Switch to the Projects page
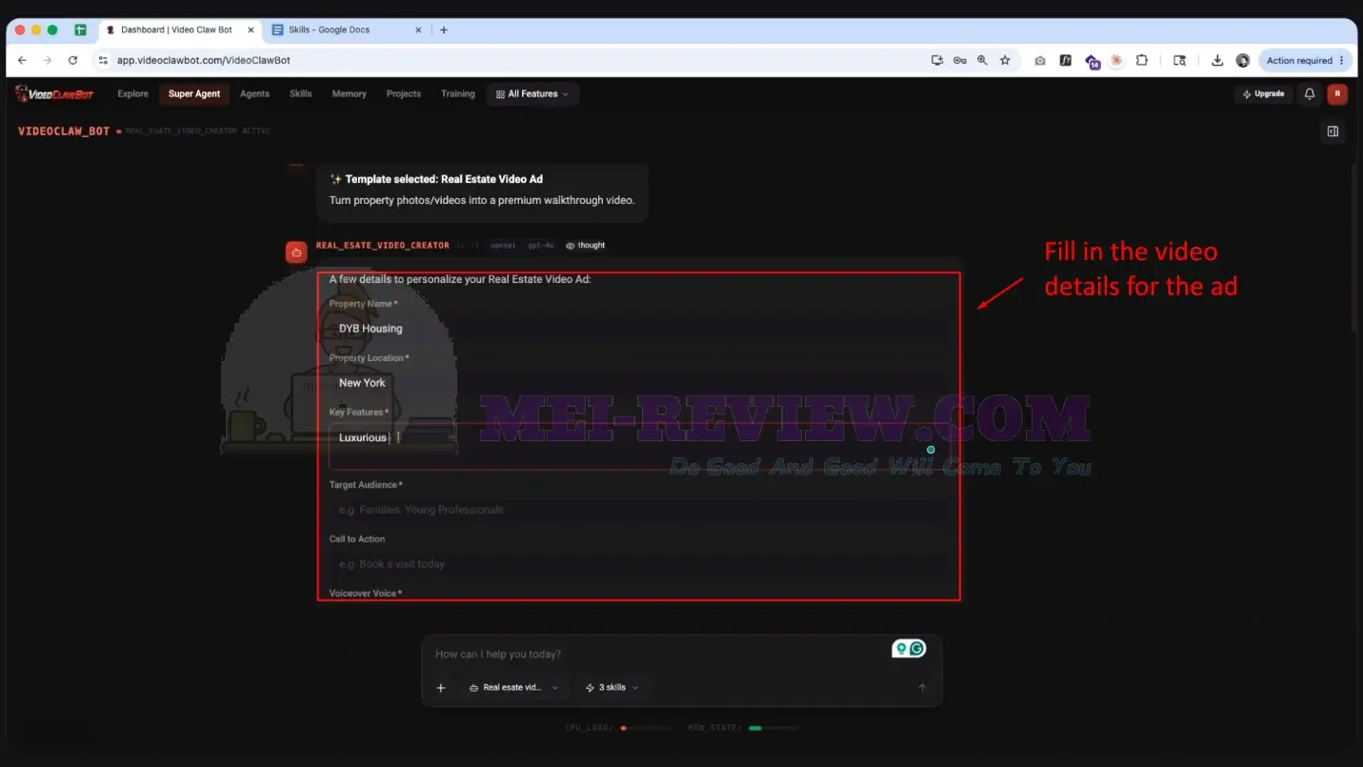The height and width of the screenshot is (767, 1363). [x=404, y=93]
